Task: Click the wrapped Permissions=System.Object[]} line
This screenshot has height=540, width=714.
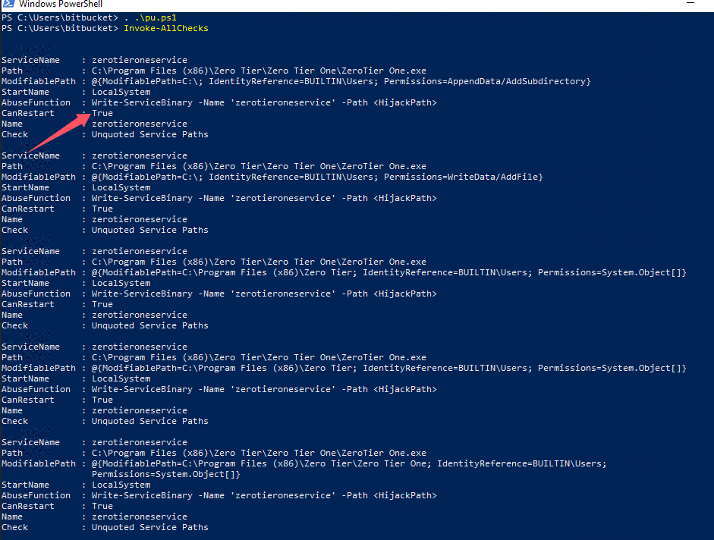Action: coord(166,474)
